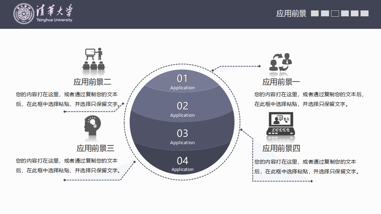Select the presenter teaching audience icon
Screen dimensions: 381x214
tap(94, 59)
